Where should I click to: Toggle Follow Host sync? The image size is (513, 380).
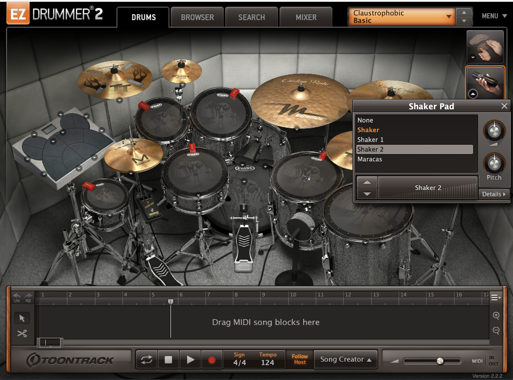[300, 359]
